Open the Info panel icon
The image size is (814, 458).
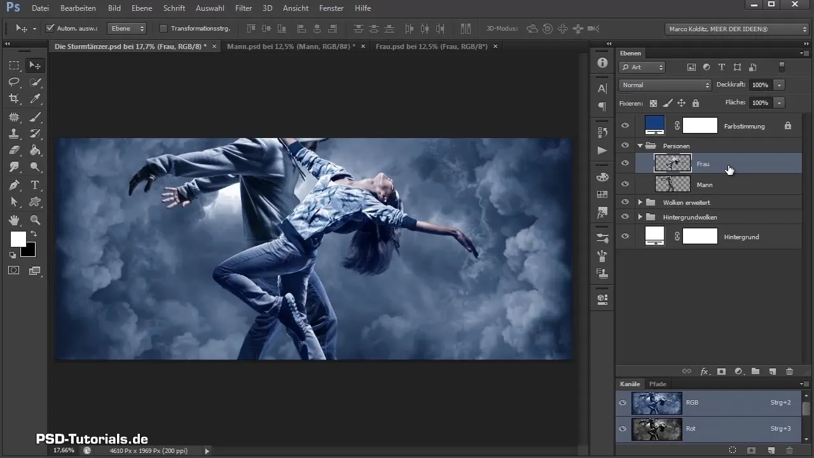[602, 63]
